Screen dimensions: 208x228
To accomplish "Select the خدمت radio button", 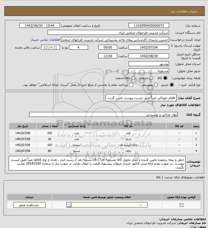I will coord(151,78).
